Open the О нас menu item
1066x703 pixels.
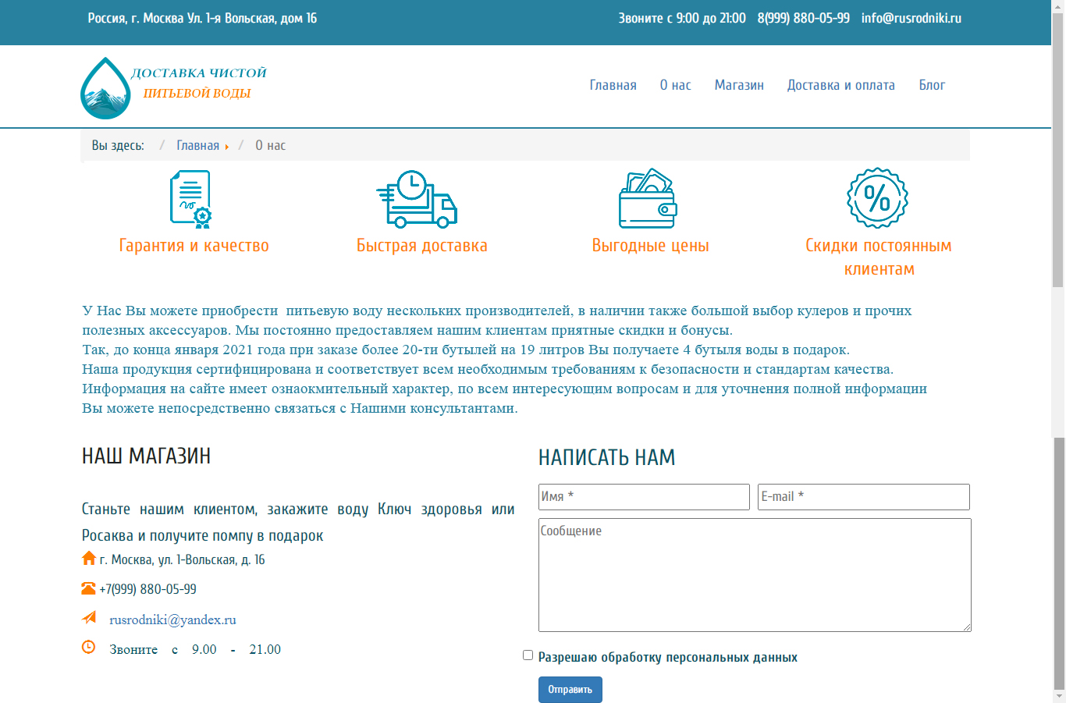coord(676,85)
